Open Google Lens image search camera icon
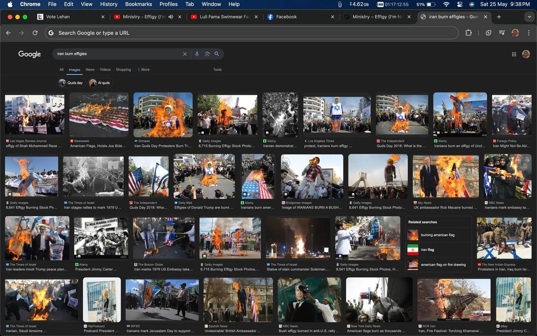Image resolution: width=537 pixels, height=336 pixels. pos(207,54)
